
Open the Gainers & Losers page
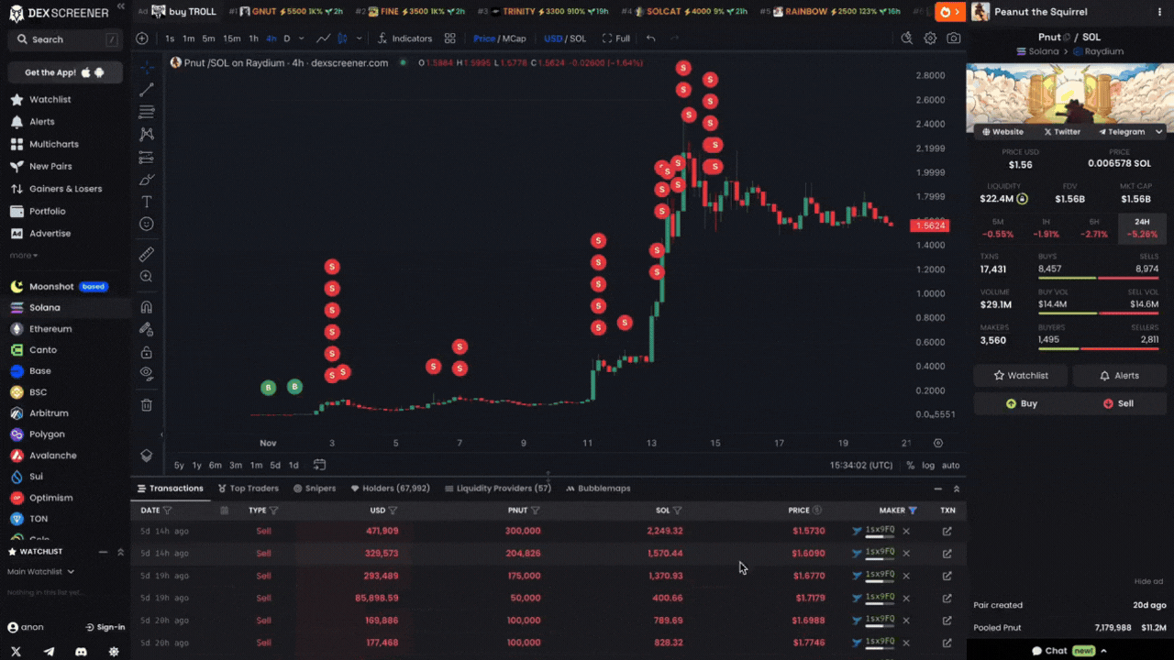[x=65, y=189]
